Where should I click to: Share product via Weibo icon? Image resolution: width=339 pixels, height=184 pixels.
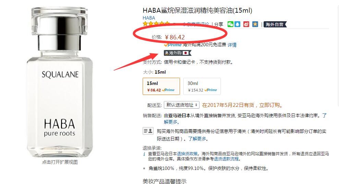tap(246, 24)
